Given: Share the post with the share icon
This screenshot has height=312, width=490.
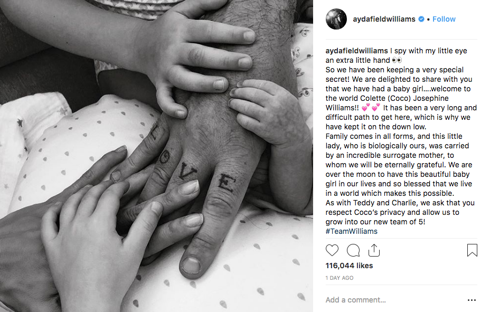Looking at the screenshot, I should (374, 250).
